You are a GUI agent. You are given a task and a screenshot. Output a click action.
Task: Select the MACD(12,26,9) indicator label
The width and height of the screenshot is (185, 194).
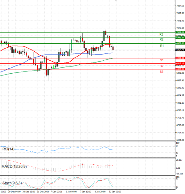tap(14, 167)
